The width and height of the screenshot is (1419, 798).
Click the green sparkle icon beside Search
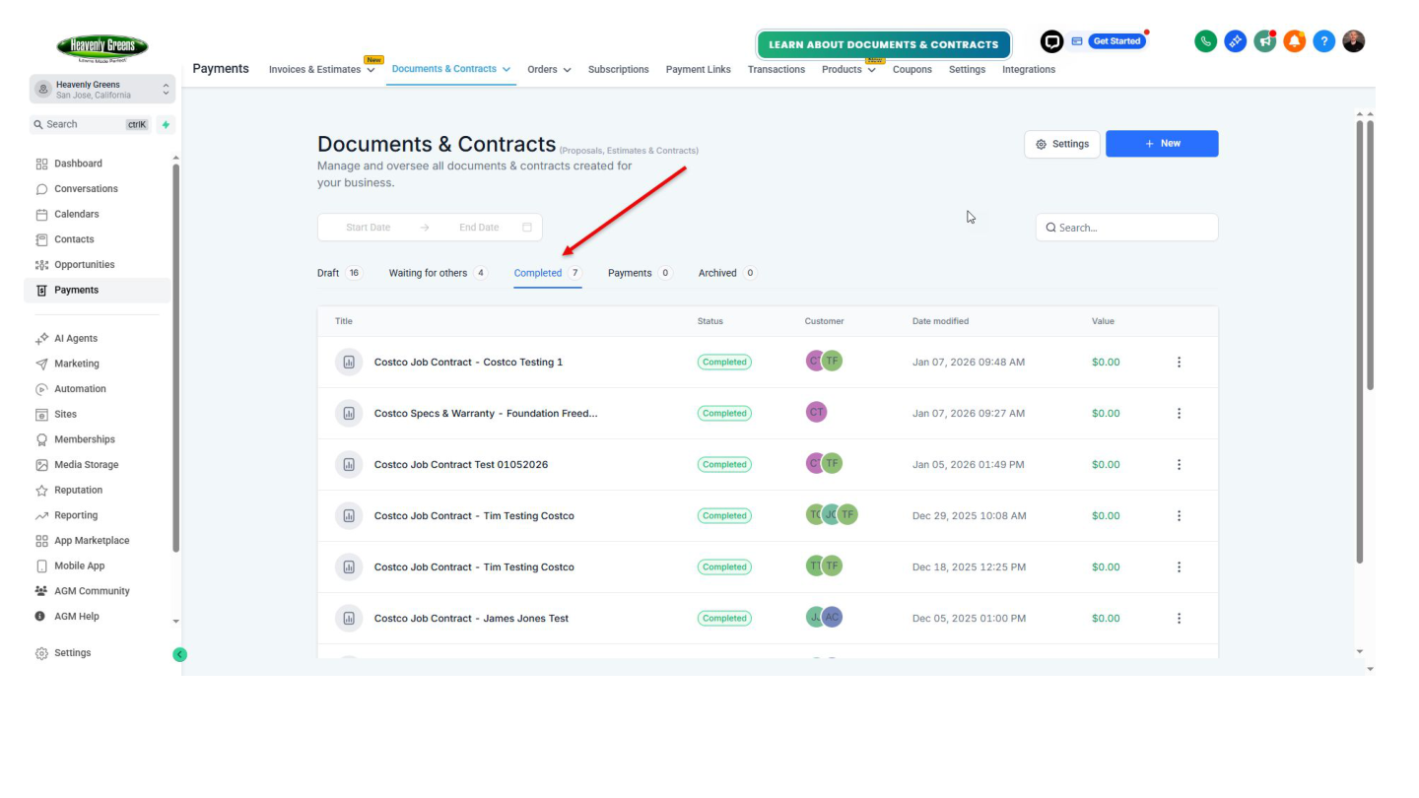(x=166, y=125)
